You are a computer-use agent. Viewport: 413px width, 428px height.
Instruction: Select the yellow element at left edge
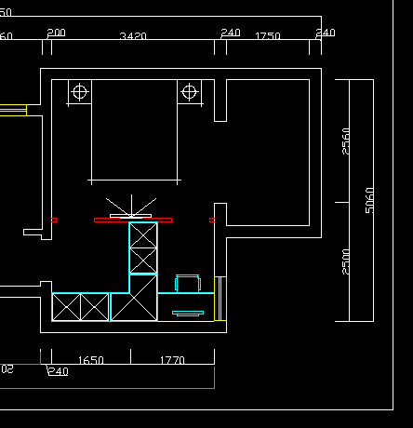pos(13,110)
